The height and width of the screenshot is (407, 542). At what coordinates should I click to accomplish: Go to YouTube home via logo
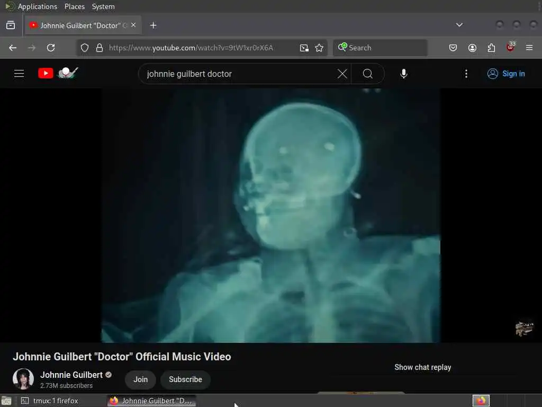pyautogui.click(x=58, y=73)
